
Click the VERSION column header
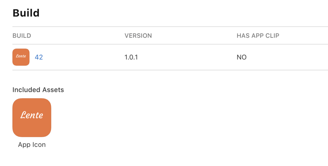[138, 36]
